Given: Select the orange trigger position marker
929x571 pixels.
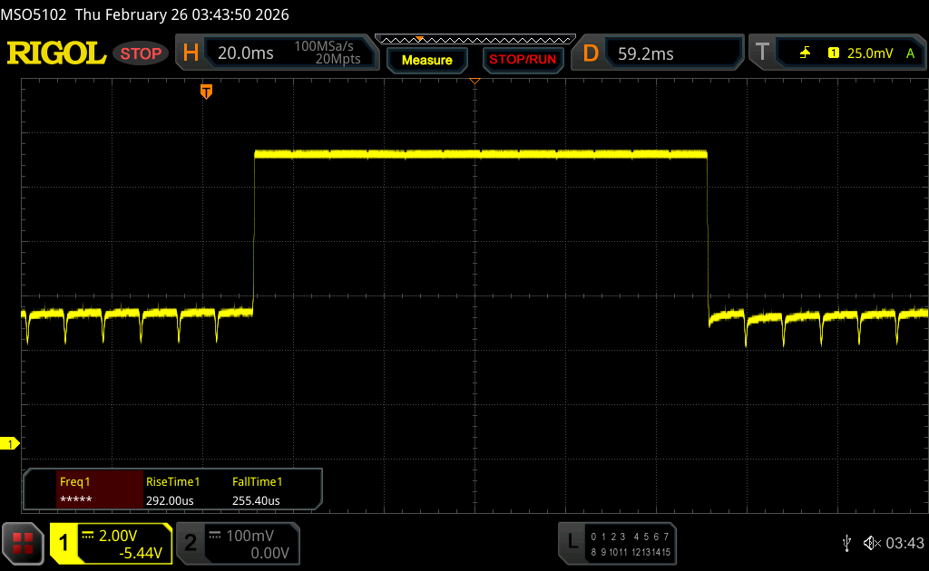Looking at the screenshot, I should click(x=206, y=92).
